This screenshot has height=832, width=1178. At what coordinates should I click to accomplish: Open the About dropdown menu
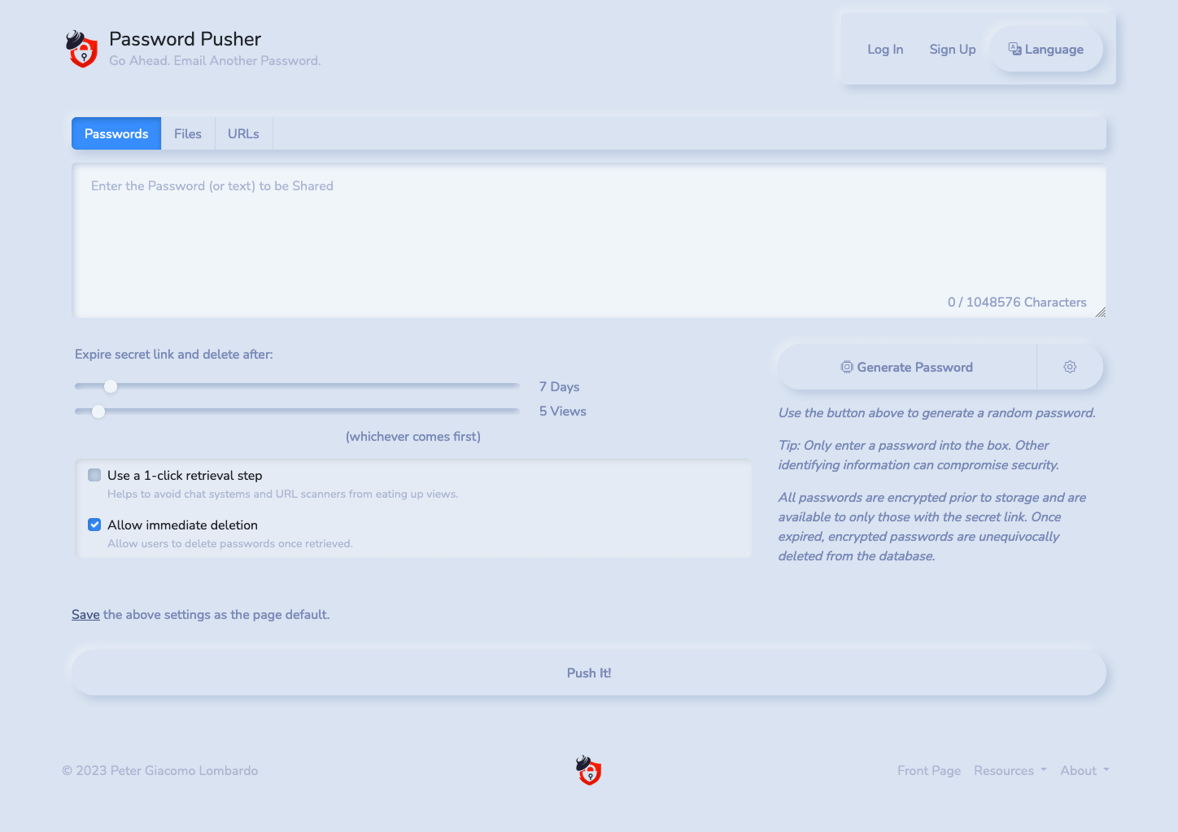[1084, 770]
